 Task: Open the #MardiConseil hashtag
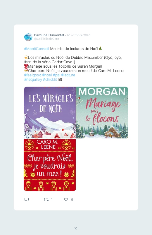click(x=37, y=49)
